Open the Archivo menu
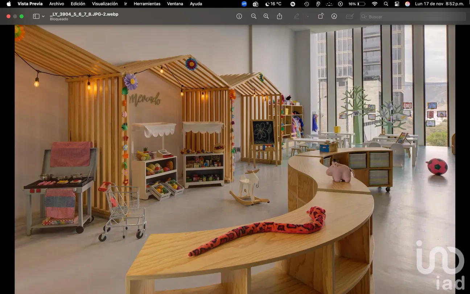470x294 pixels. tap(57, 4)
